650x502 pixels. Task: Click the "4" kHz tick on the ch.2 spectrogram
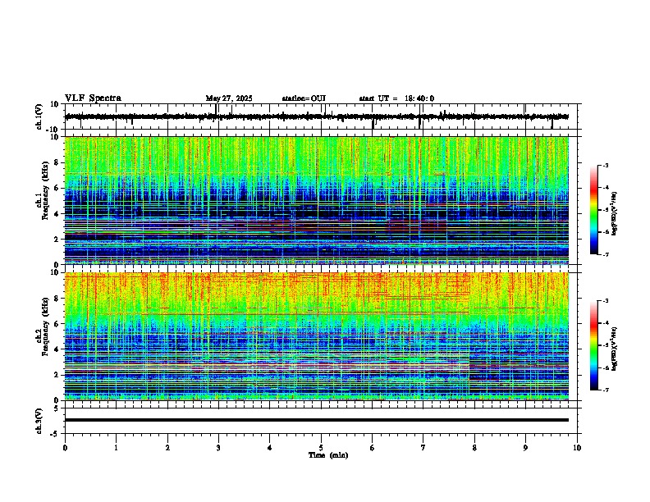tap(57, 349)
